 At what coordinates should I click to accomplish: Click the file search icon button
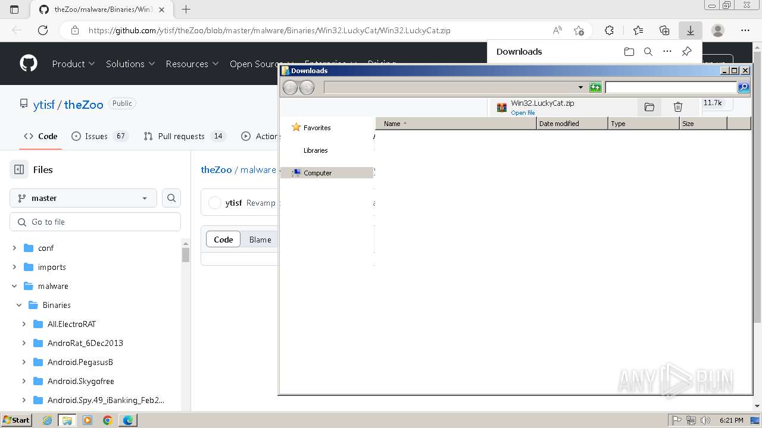tap(171, 198)
